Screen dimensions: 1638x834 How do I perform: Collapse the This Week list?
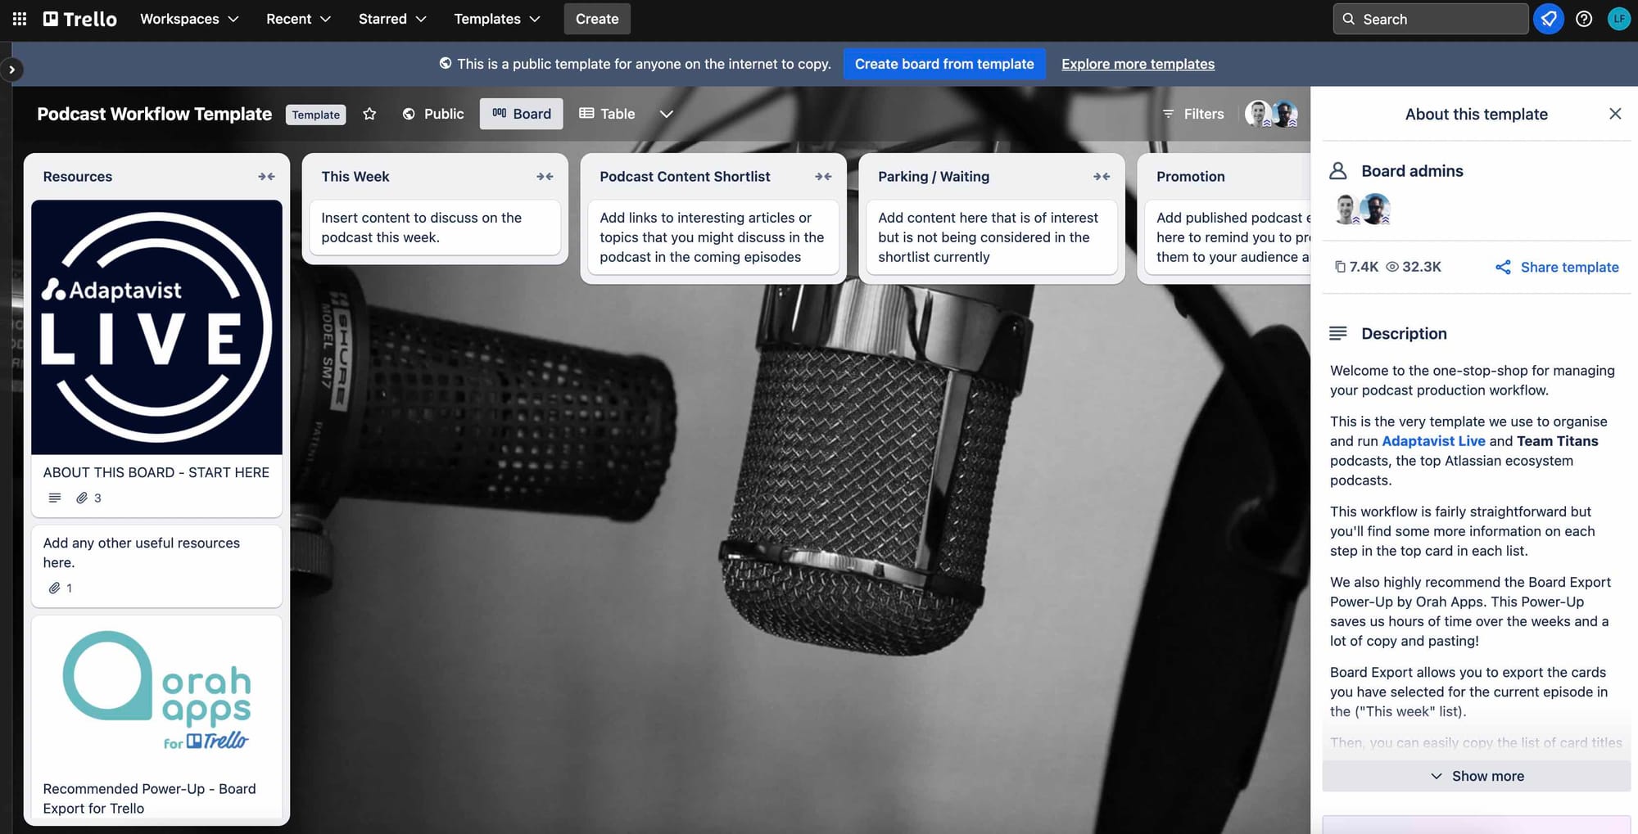pos(545,176)
